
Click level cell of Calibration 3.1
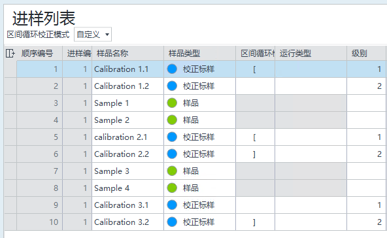pos(367,205)
